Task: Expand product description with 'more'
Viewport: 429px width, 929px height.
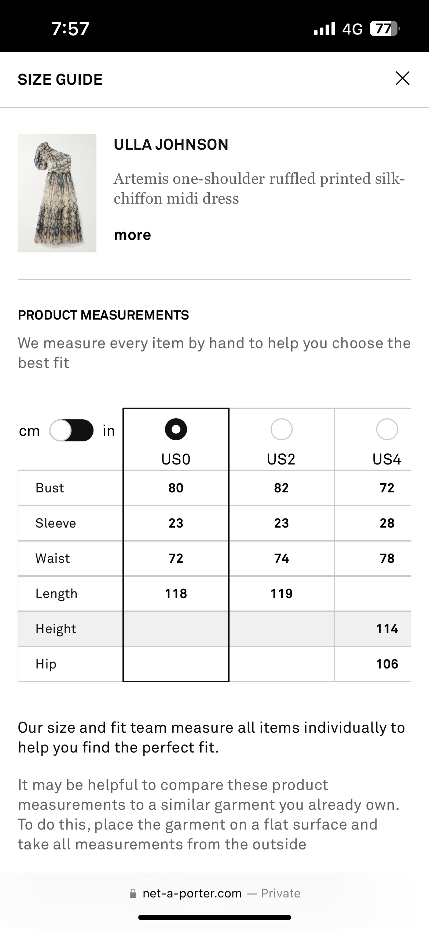Action: click(132, 235)
